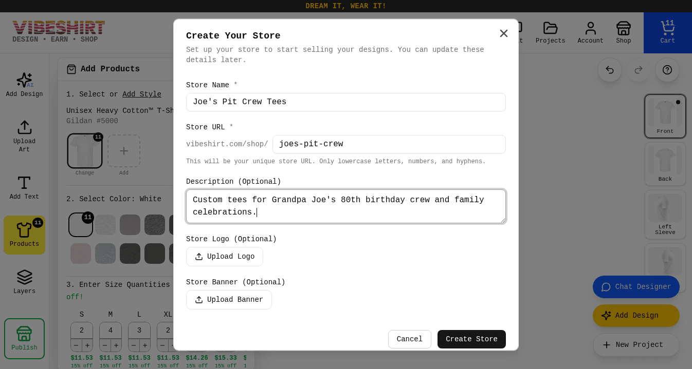Click the size S quantity field
Viewport: 692px width, 369px height.
(82, 330)
